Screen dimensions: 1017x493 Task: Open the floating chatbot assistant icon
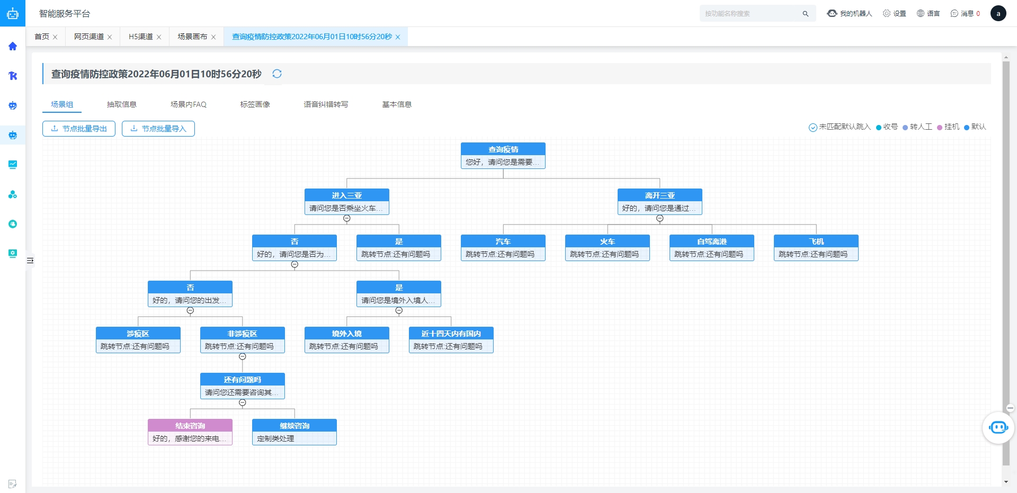(998, 427)
